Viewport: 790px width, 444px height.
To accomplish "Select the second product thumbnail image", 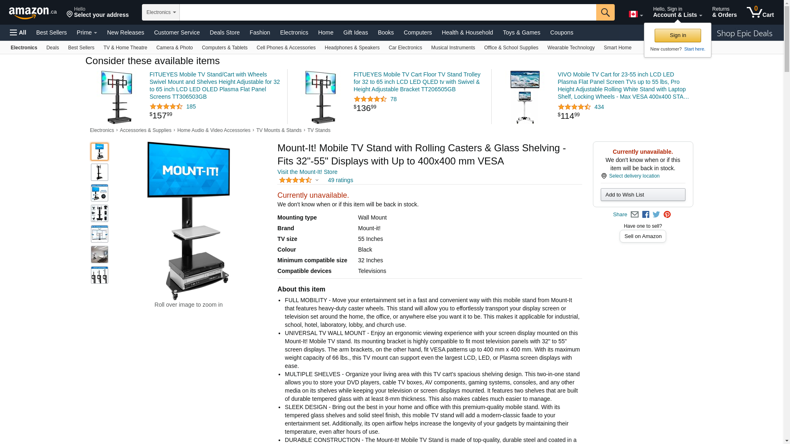I will pyautogui.click(x=100, y=172).
